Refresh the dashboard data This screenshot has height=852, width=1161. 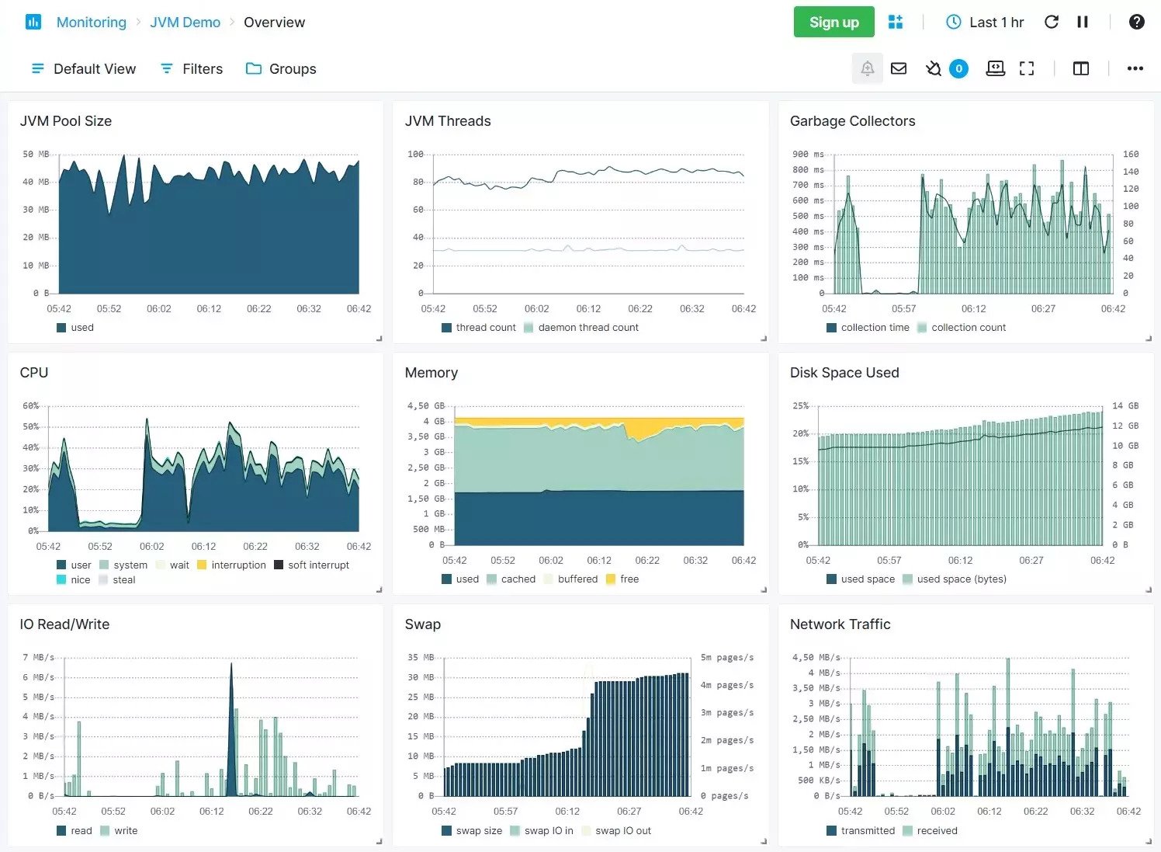point(1052,22)
